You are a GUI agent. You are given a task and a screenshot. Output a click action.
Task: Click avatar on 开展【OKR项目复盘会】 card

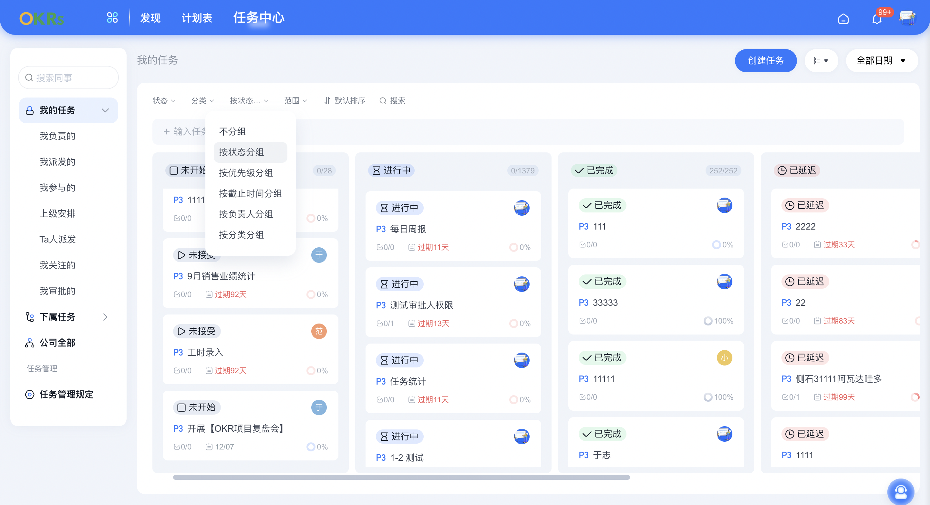[319, 407]
